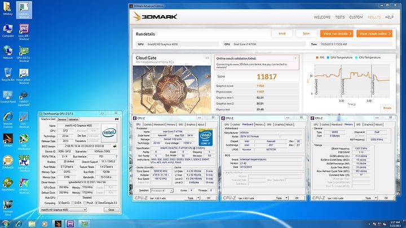Screen dimensions: 406x228
Task: Click OK in the Memory CPU-Z window
Action: (x=386, y=198)
